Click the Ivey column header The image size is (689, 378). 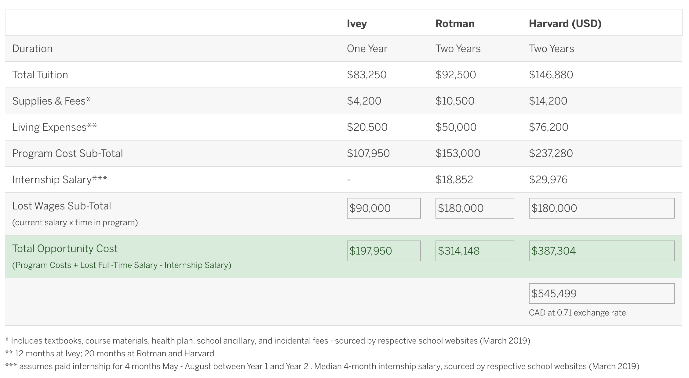point(357,23)
